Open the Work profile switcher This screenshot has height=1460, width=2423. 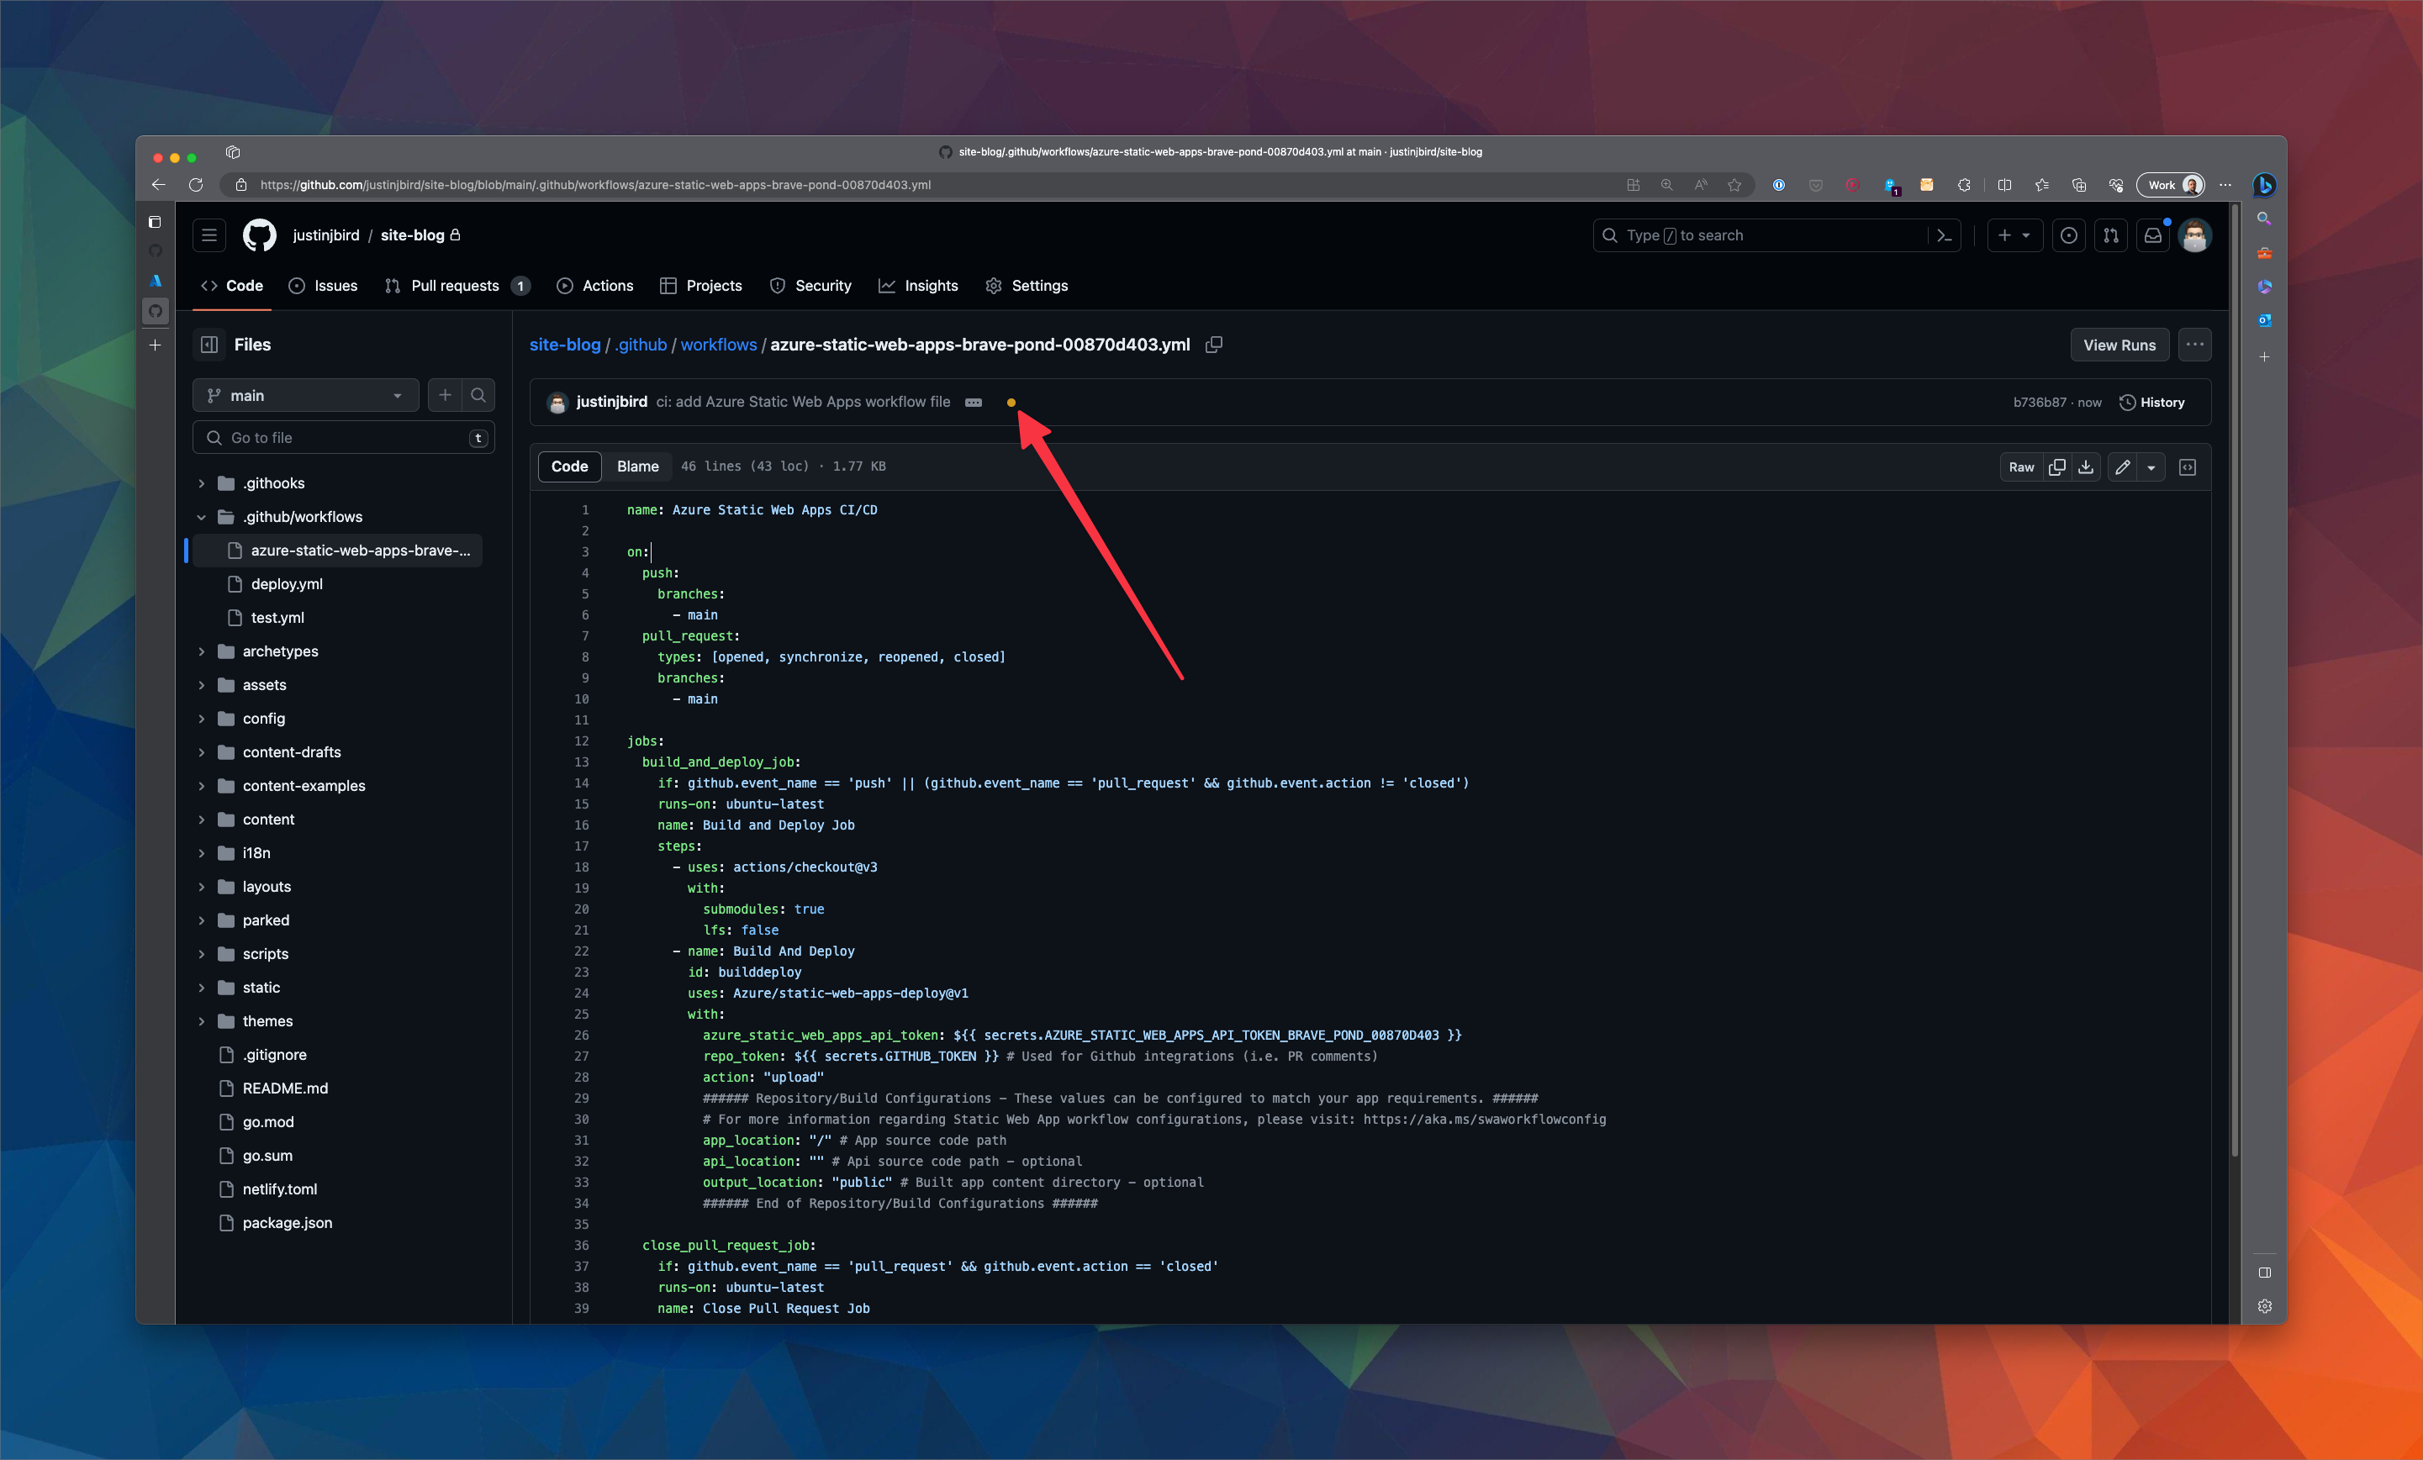[2170, 185]
